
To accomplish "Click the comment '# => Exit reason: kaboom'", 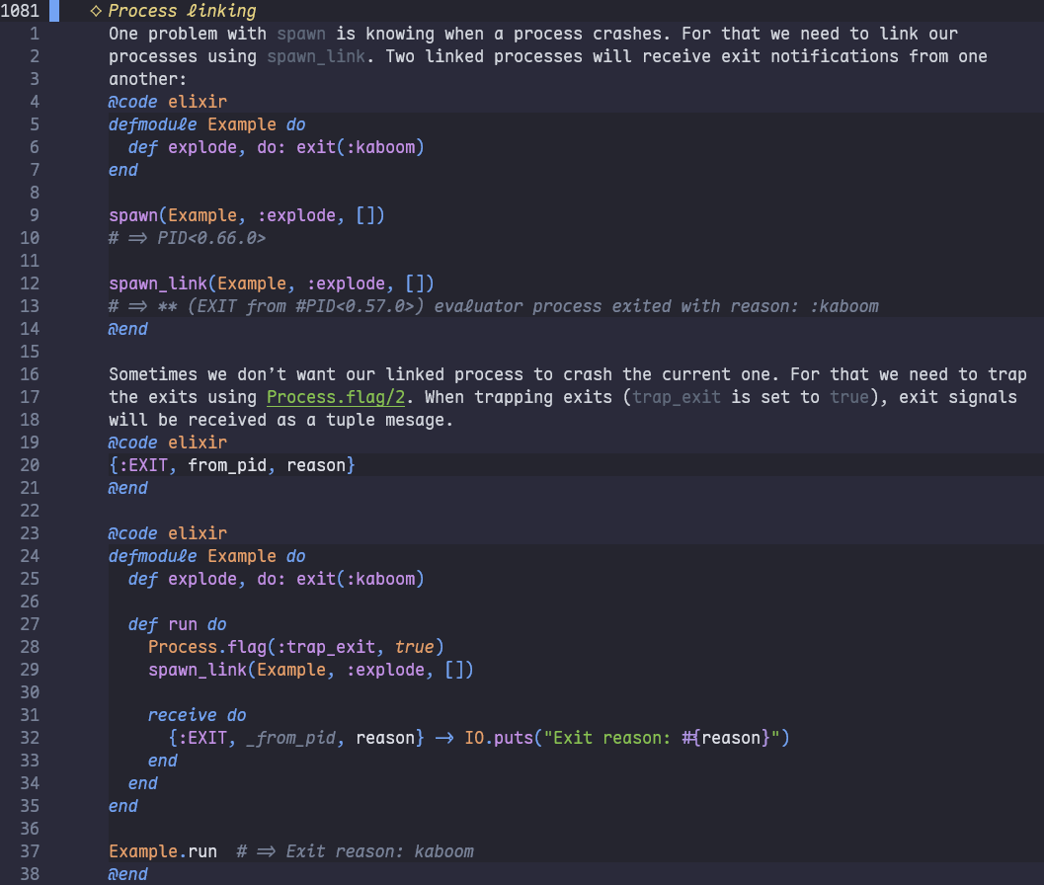I will (x=356, y=851).
